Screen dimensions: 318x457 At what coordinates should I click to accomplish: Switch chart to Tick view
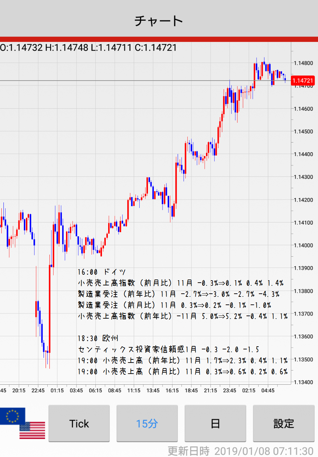click(79, 423)
